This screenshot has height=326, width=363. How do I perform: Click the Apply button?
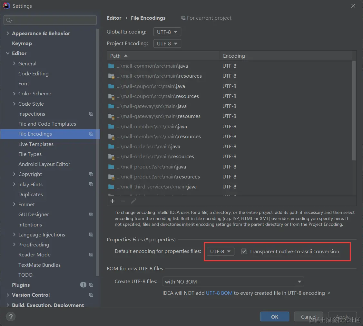[x=342, y=317]
